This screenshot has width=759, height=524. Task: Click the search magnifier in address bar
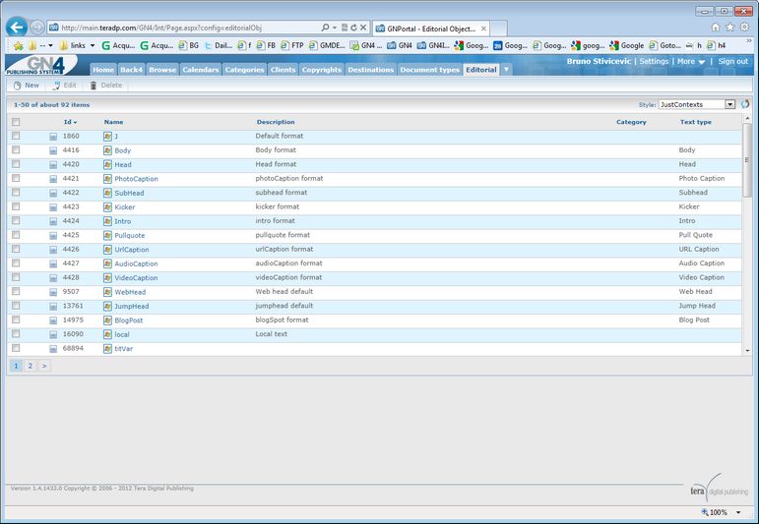coord(325,28)
